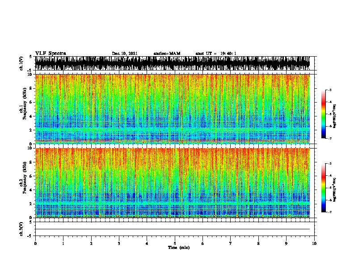Click the date text "Dec. 10, 2021"
This screenshot has width=354, height=273.
(x=125, y=54)
